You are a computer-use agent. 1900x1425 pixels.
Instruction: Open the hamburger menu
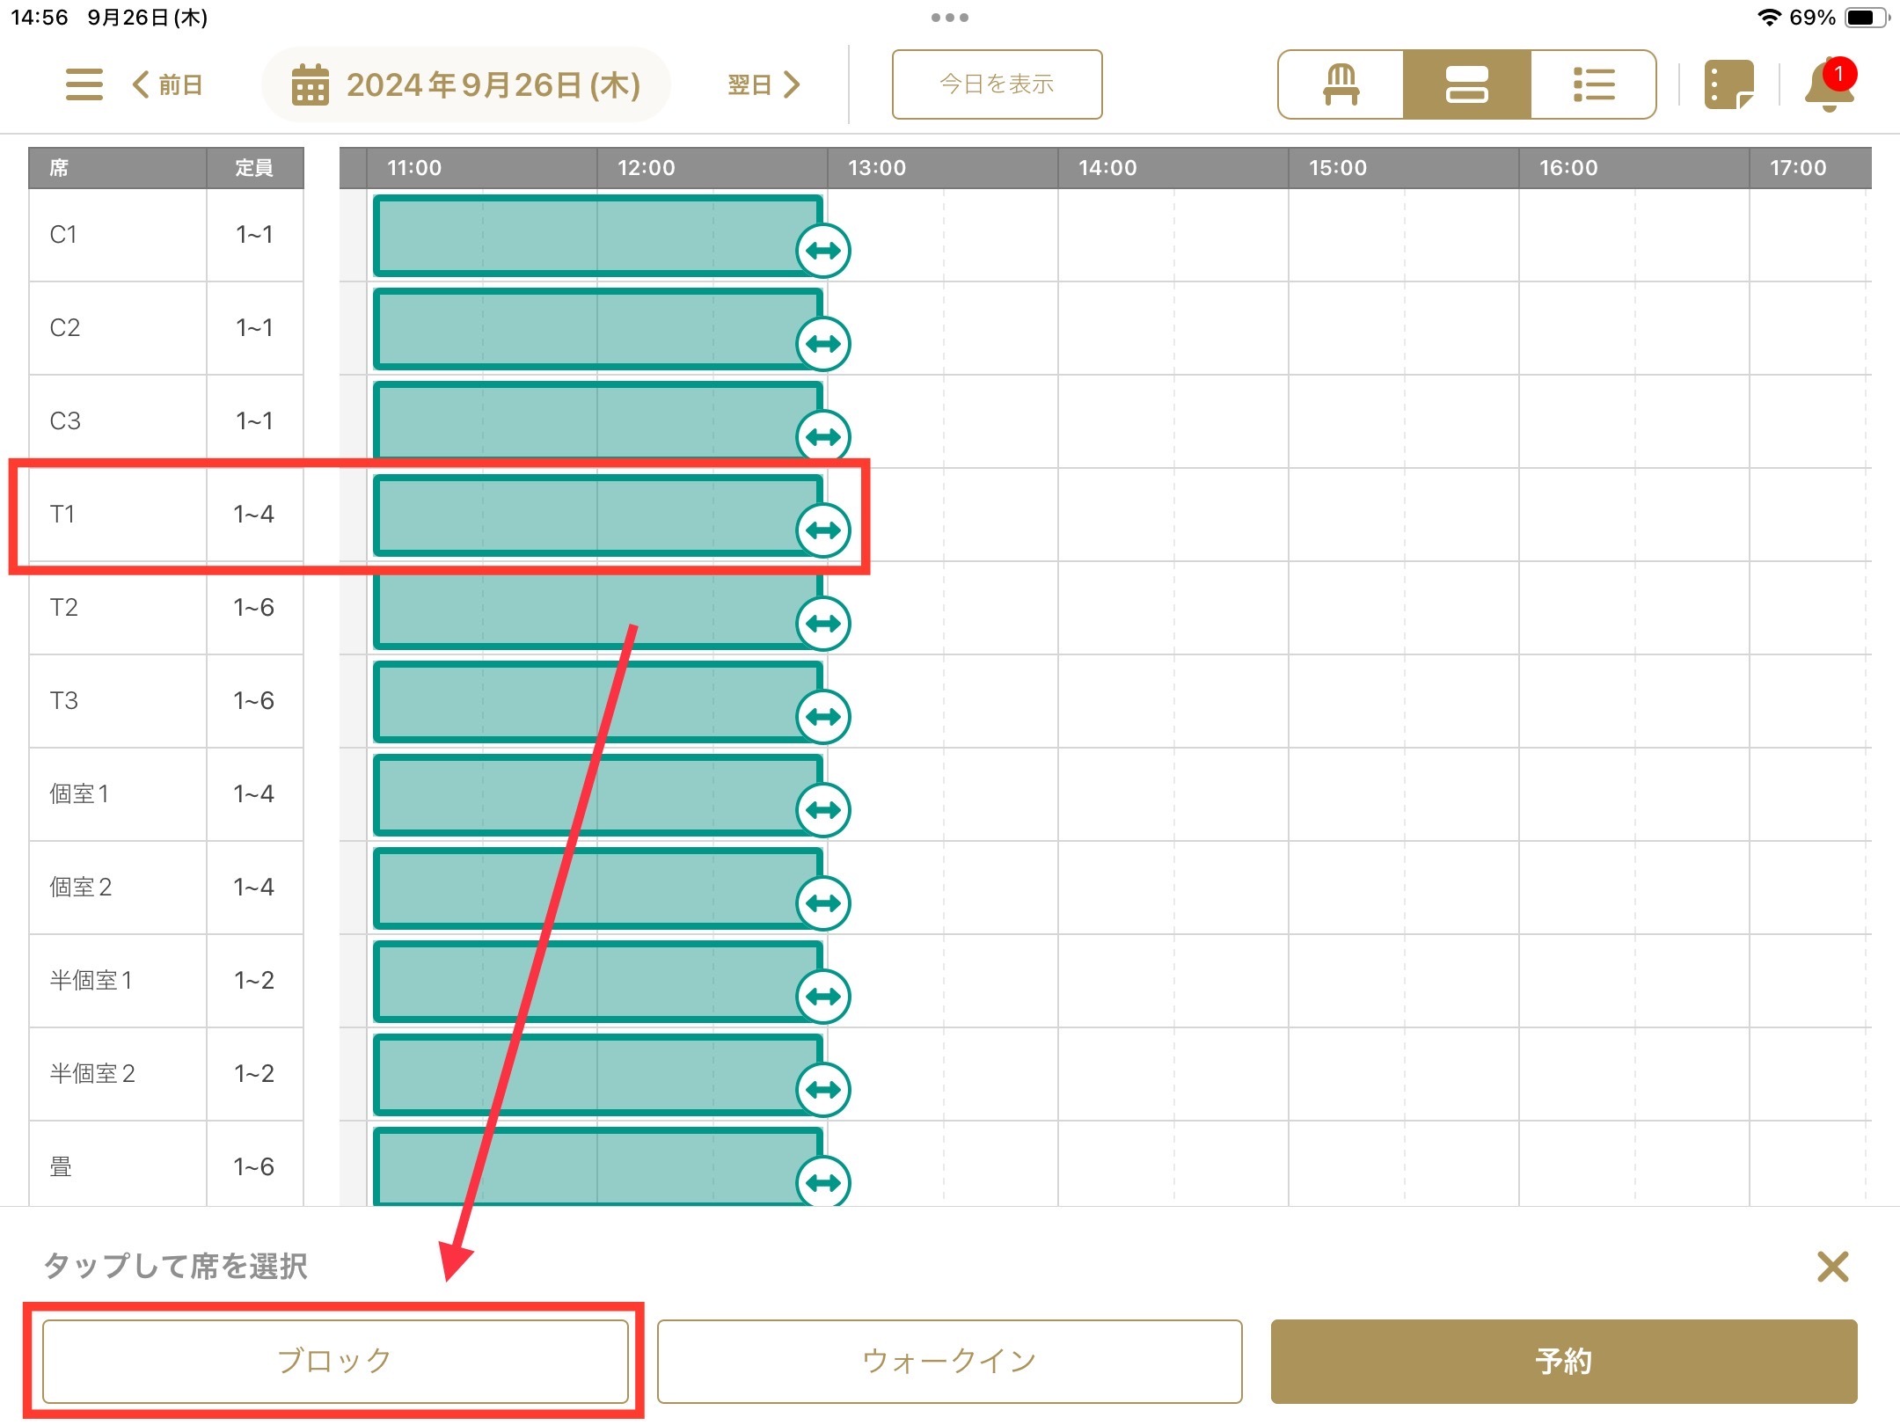click(x=84, y=84)
